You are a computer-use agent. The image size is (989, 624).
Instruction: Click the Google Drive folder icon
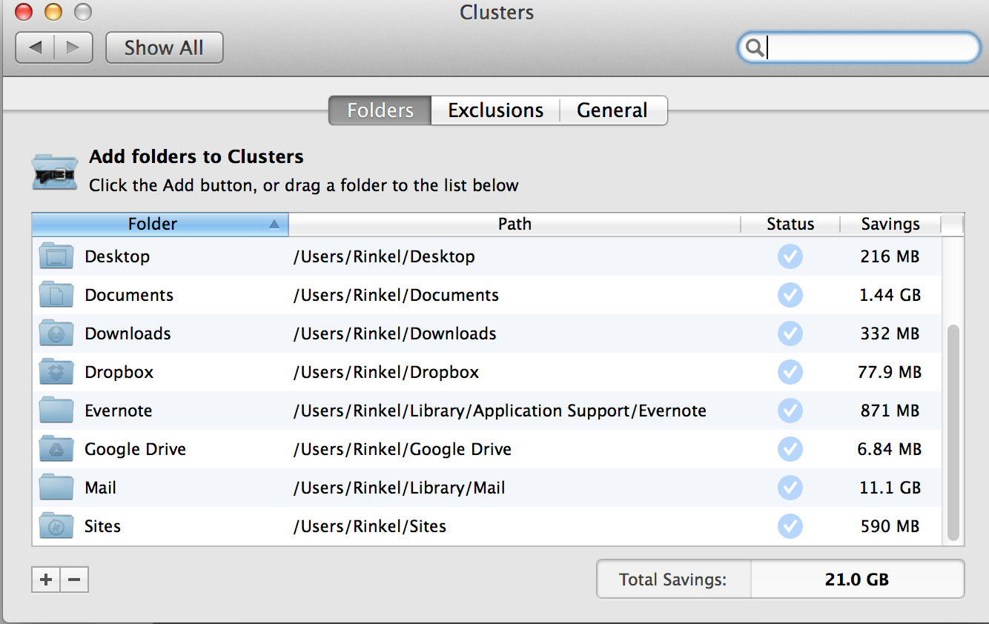[56, 449]
